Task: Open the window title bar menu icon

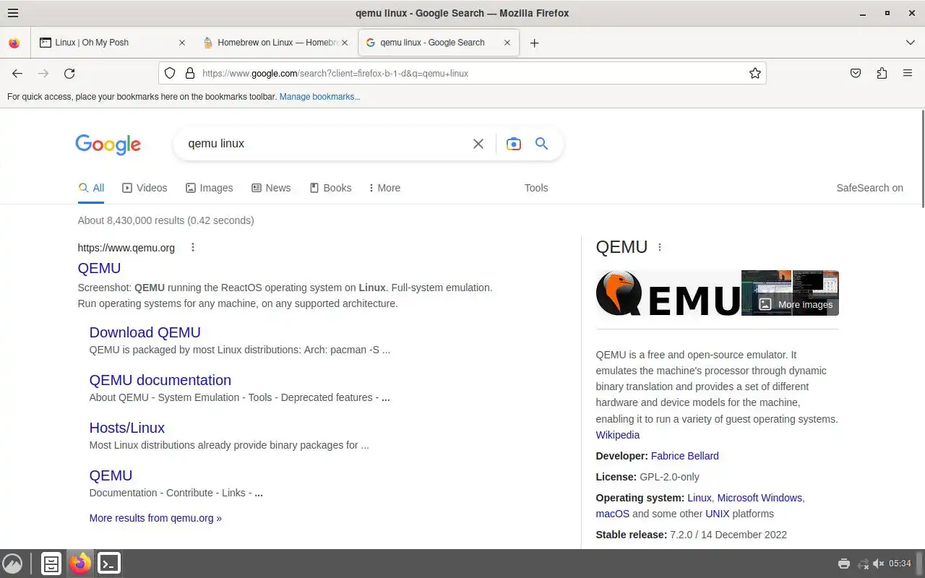Action: [13, 13]
